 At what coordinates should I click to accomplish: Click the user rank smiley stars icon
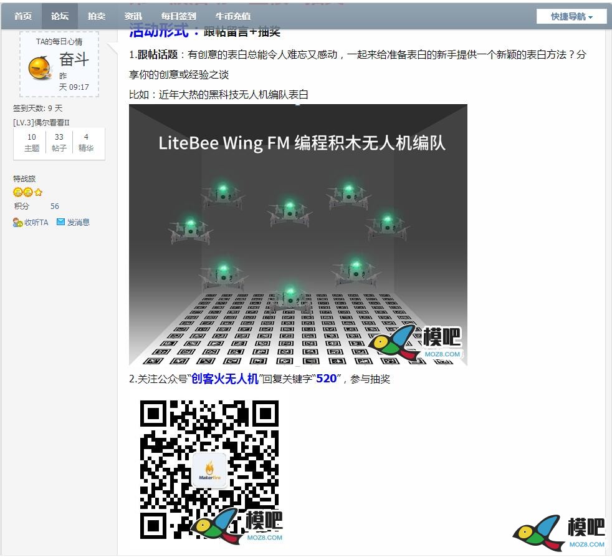click(x=27, y=192)
